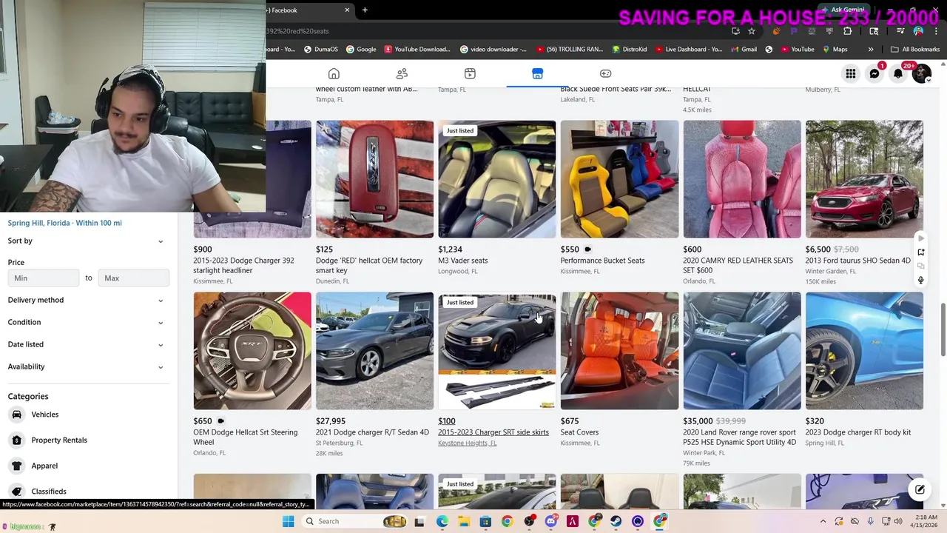Open the 2015-2023 Charger SRT side skirts link
The width and height of the screenshot is (947, 533).
pyautogui.click(x=493, y=432)
